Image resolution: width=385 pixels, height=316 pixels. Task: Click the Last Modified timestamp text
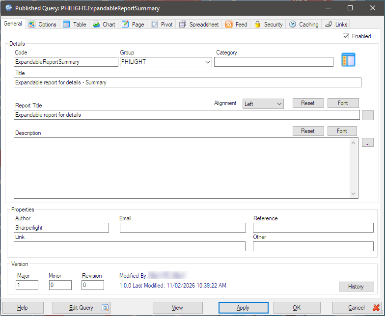(173, 286)
